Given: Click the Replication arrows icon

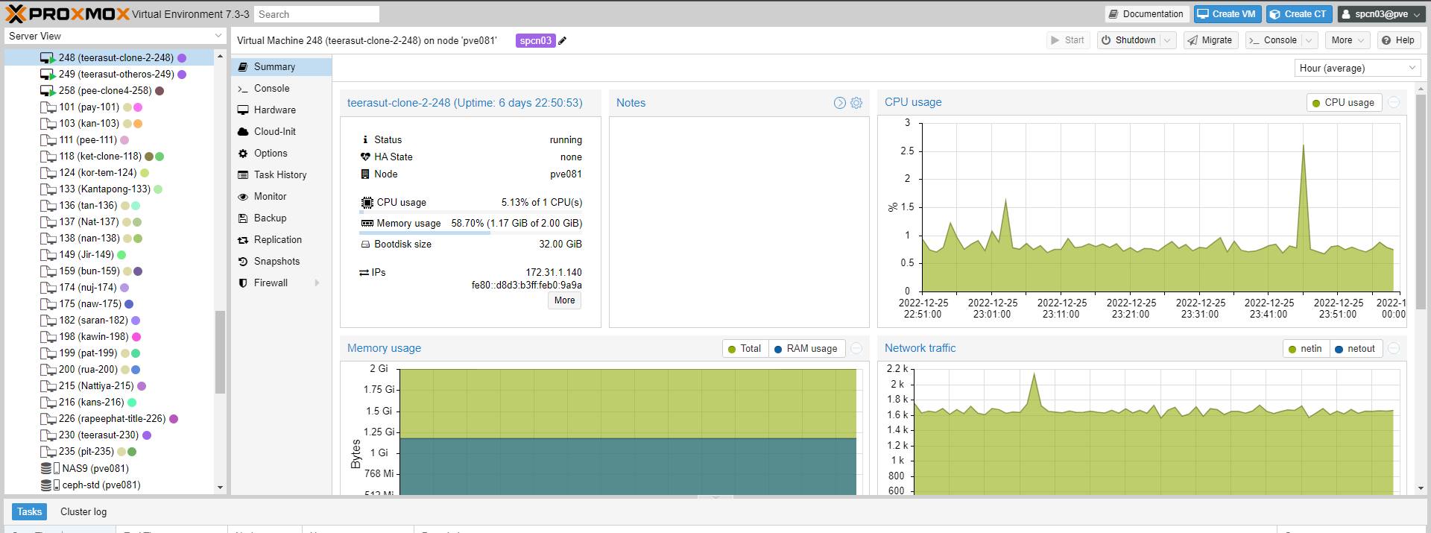Looking at the screenshot, I should pyautogui.click(x=243, y=239).
